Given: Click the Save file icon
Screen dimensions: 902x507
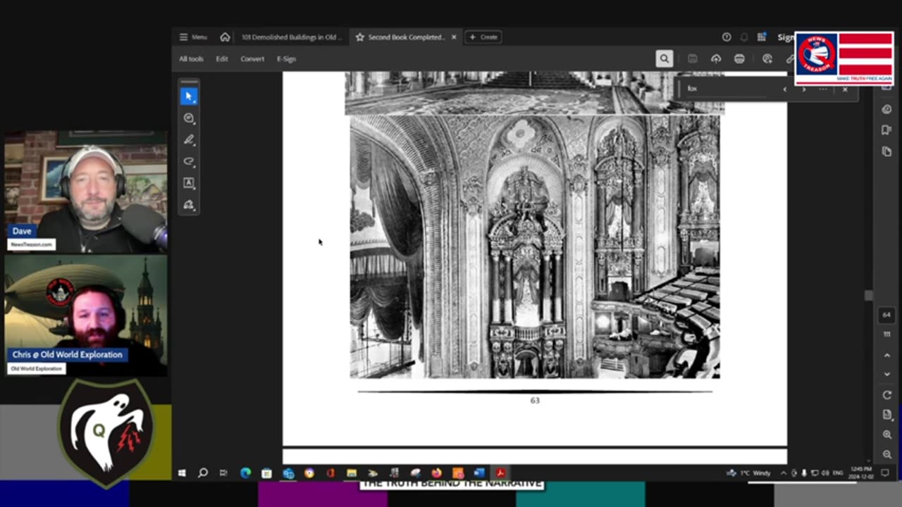Looking at the screenshot, I should [693, 59].
